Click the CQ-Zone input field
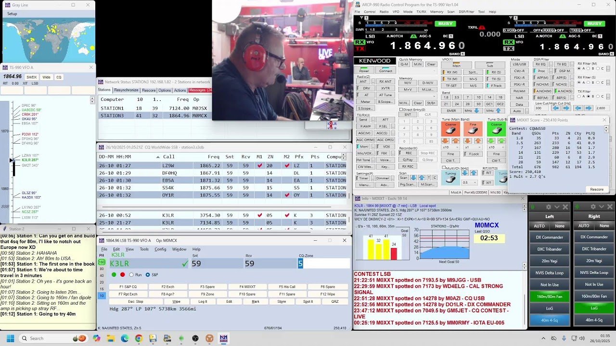The image size is (616, 346). pos(323,263)
